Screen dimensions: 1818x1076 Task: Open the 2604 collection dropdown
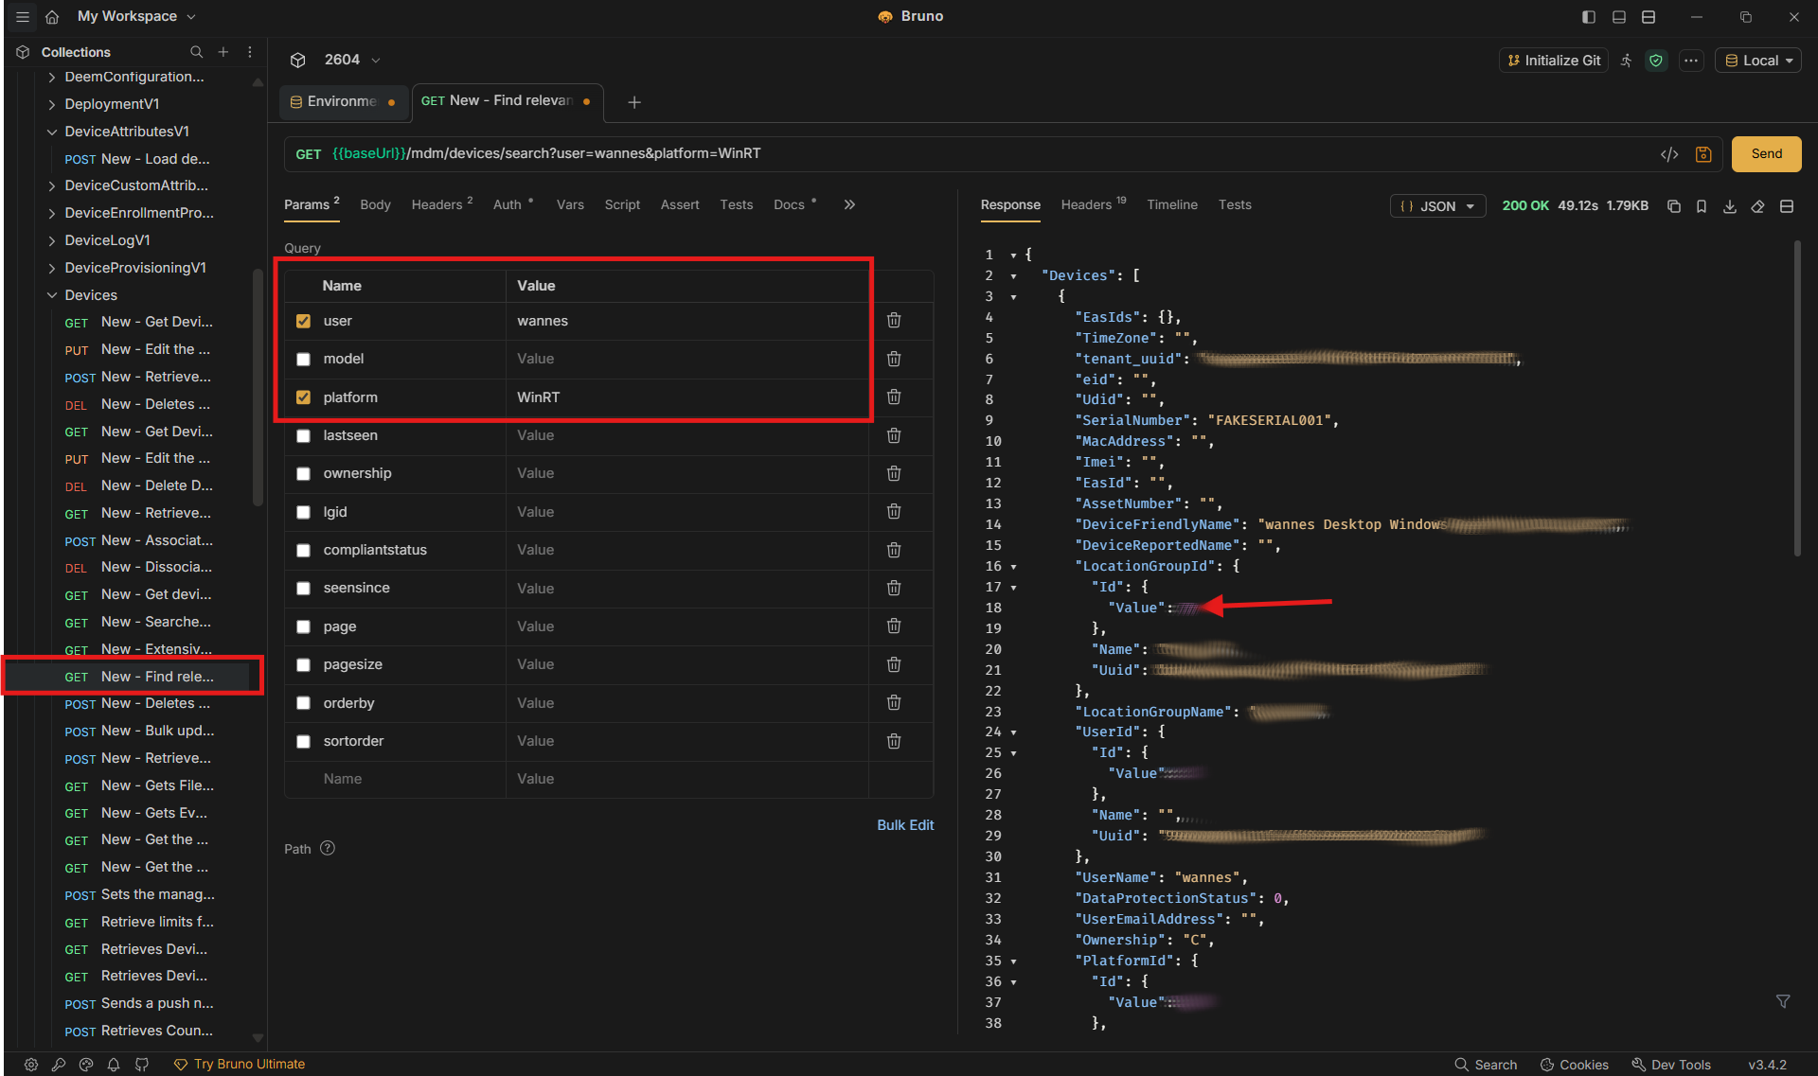pyautogui.click(x=352, y=60)
